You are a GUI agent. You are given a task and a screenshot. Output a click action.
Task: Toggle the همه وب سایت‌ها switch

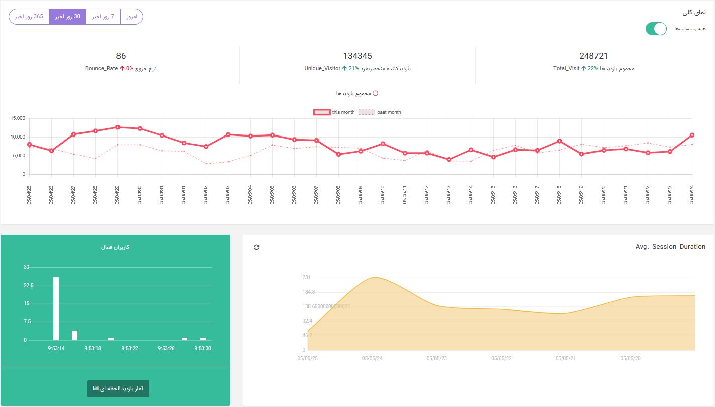click(x=656, y=29)
